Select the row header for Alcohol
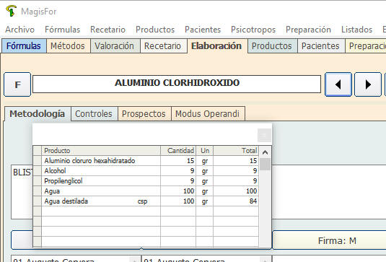The height and width of the screenshot is (262, 386). [x=38, y=170]
